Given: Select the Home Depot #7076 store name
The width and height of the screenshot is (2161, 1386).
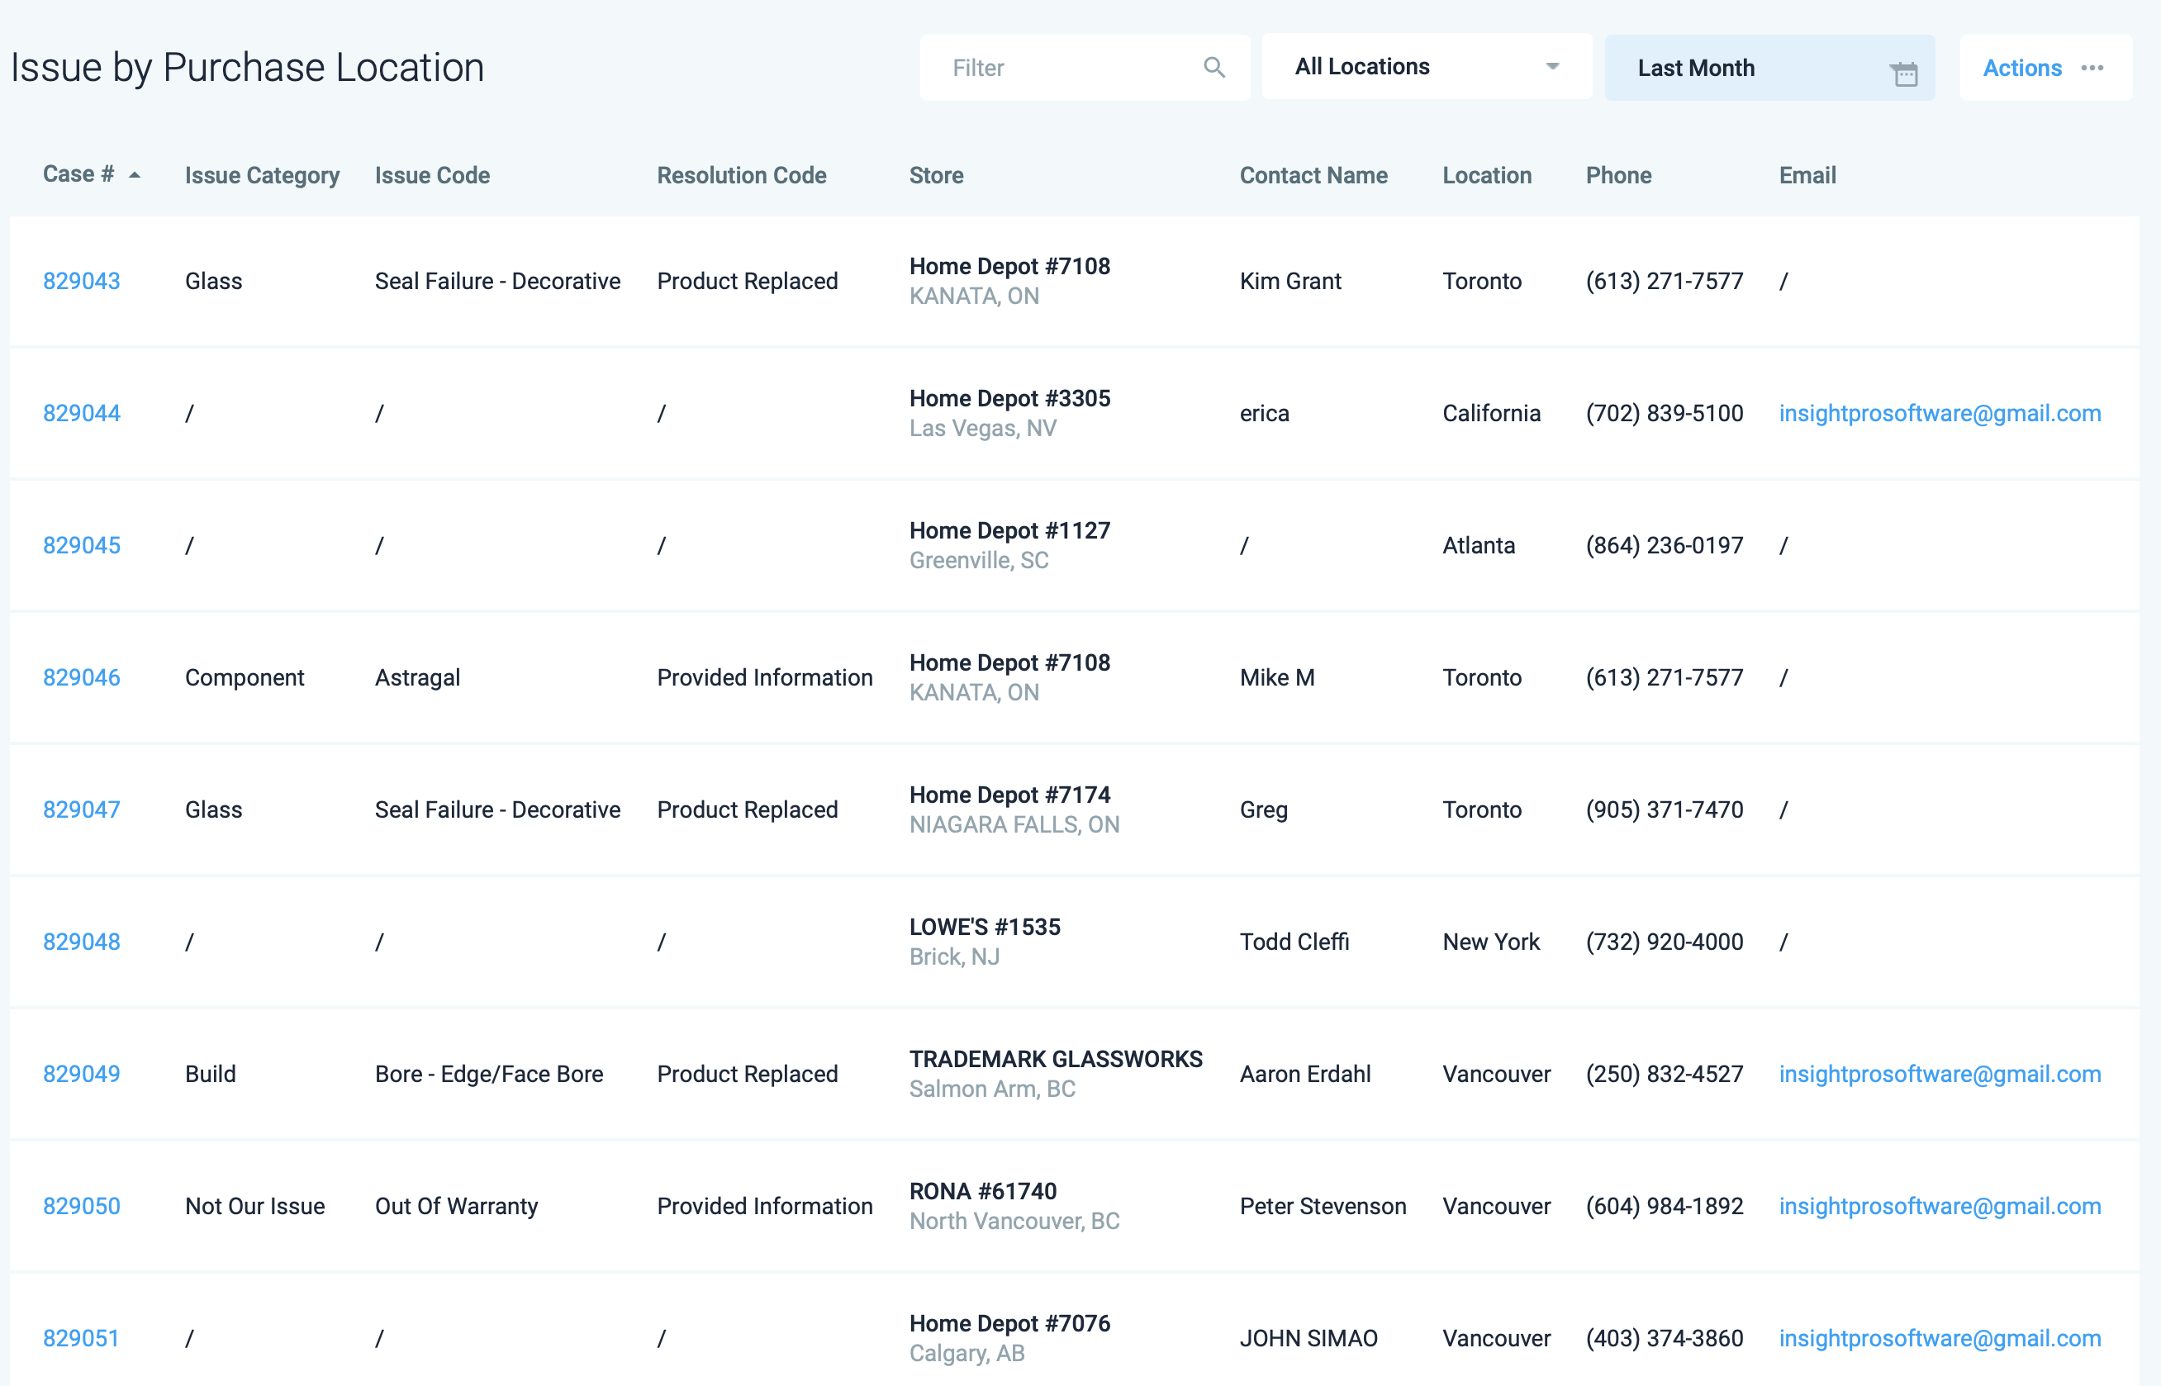Looking at the screenshot, I should (1009, 1325).
